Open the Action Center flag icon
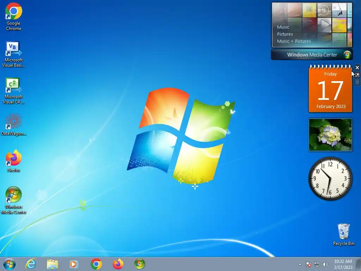The height and width of the screenshot is (271, 361). tap(308, 264)
